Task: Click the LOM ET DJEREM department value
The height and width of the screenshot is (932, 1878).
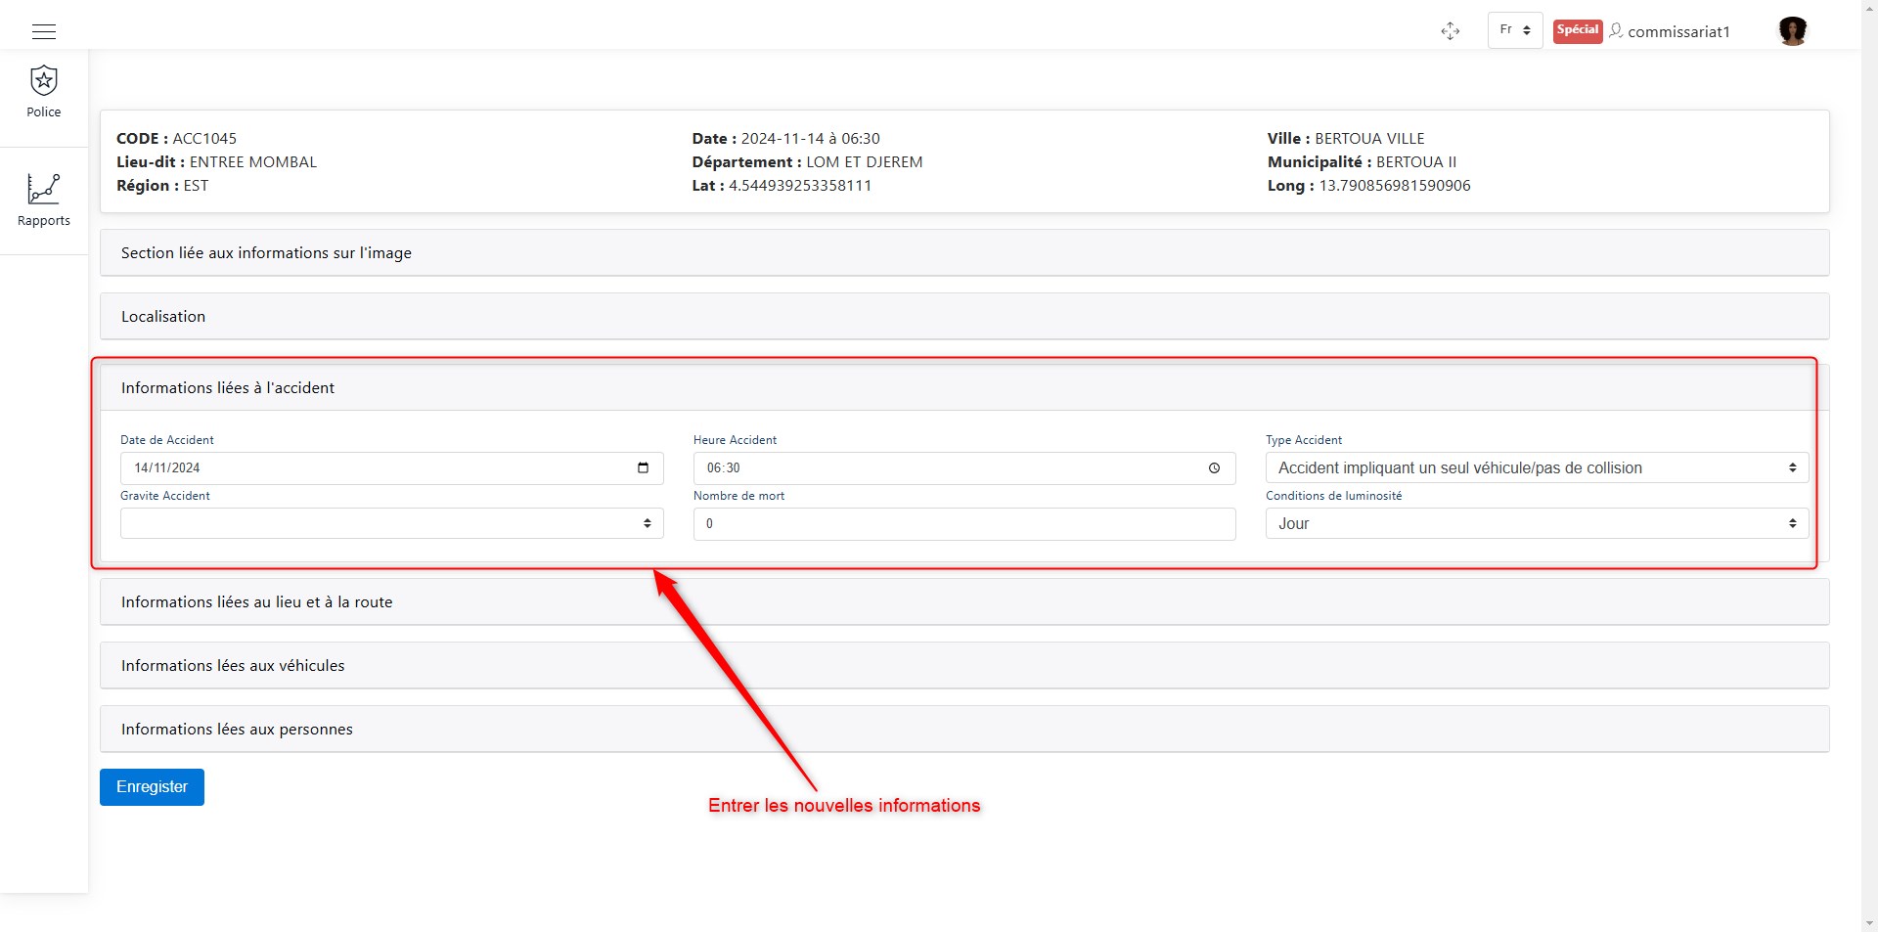Action: [865, 161]
